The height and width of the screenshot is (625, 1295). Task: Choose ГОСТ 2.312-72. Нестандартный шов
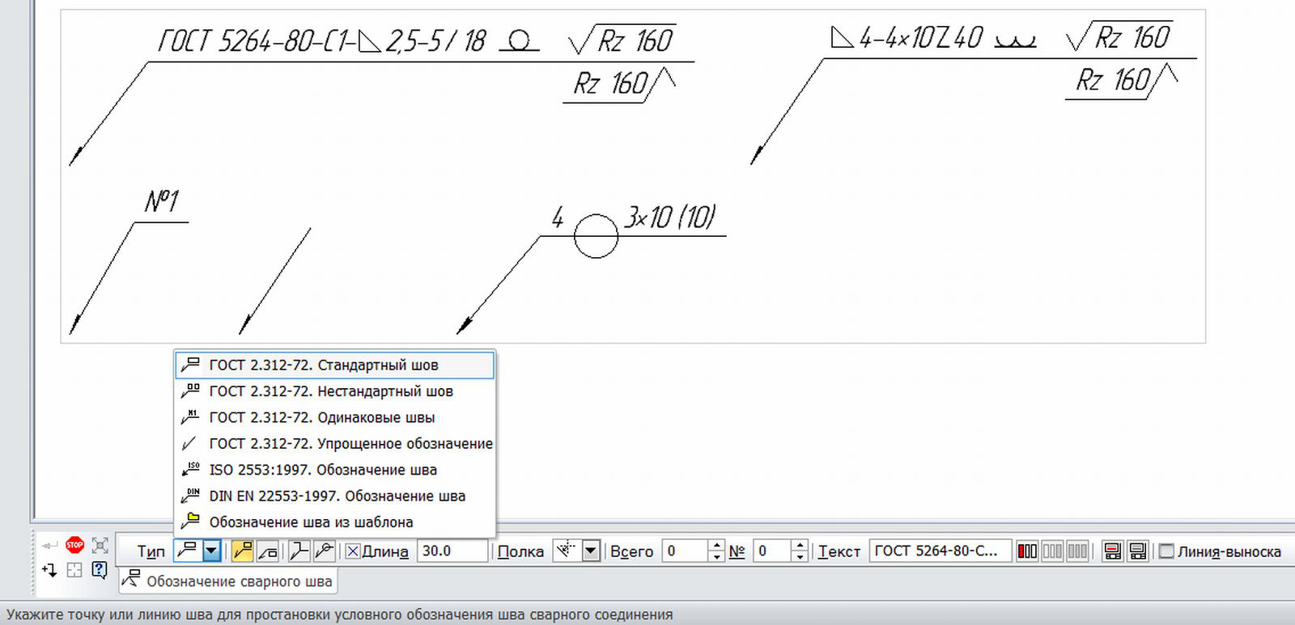334,391
